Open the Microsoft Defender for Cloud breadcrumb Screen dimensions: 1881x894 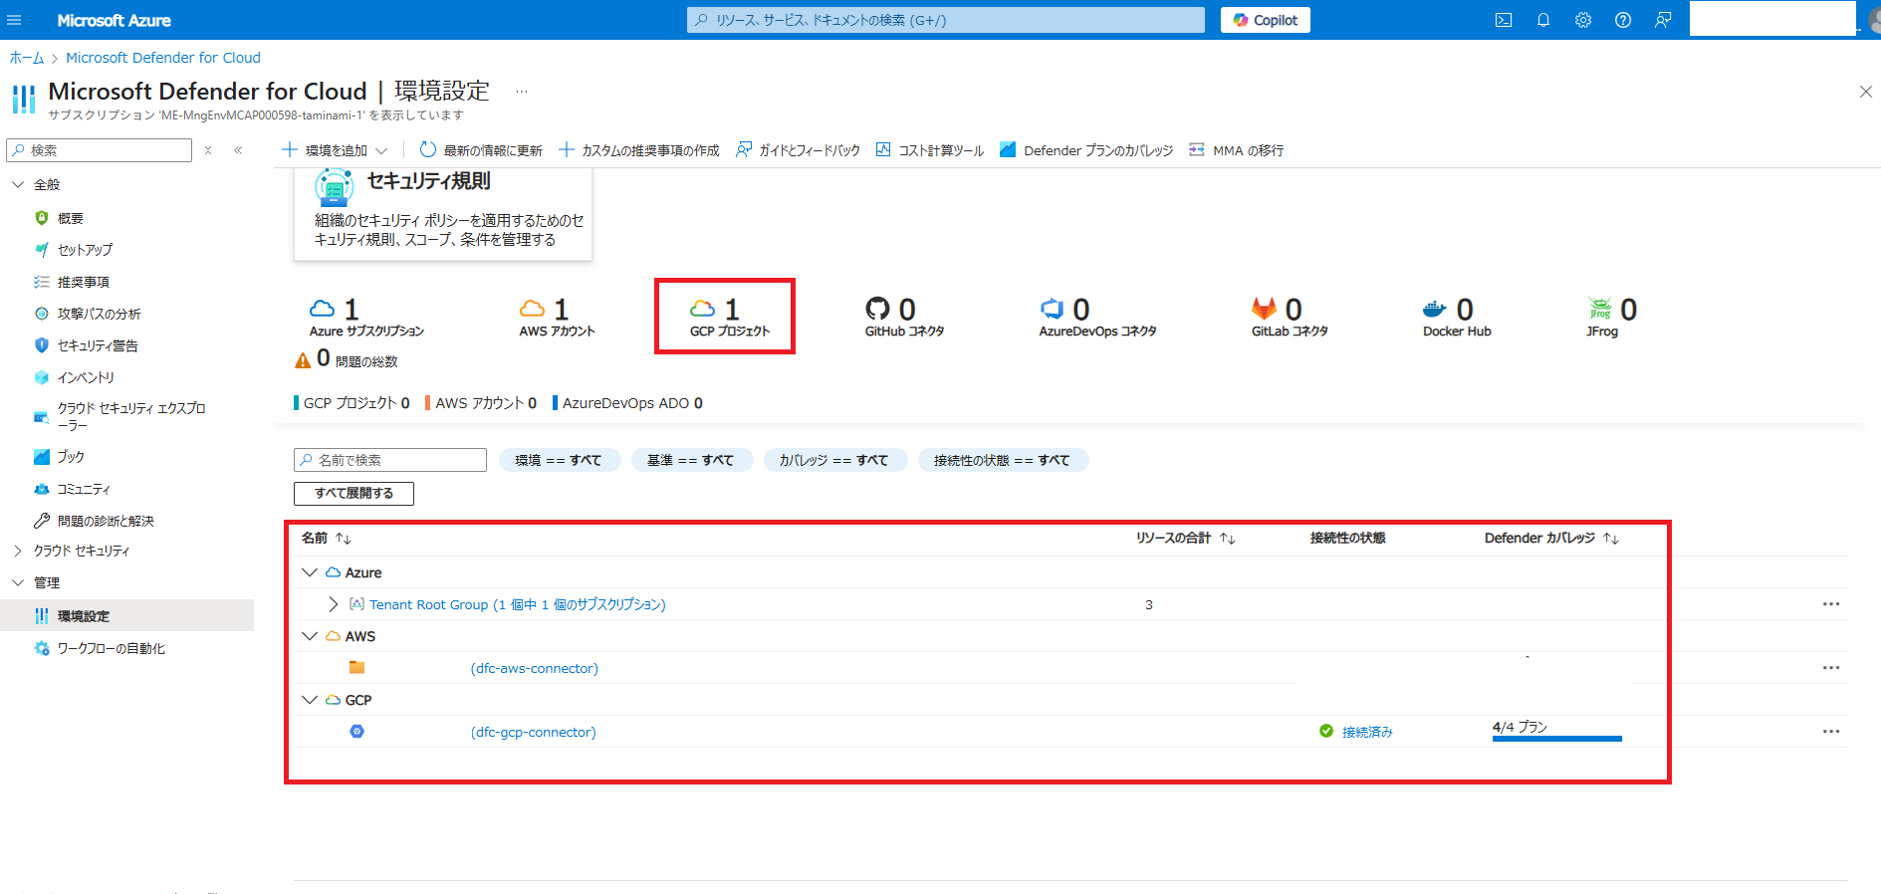click(x=163, y=58)
